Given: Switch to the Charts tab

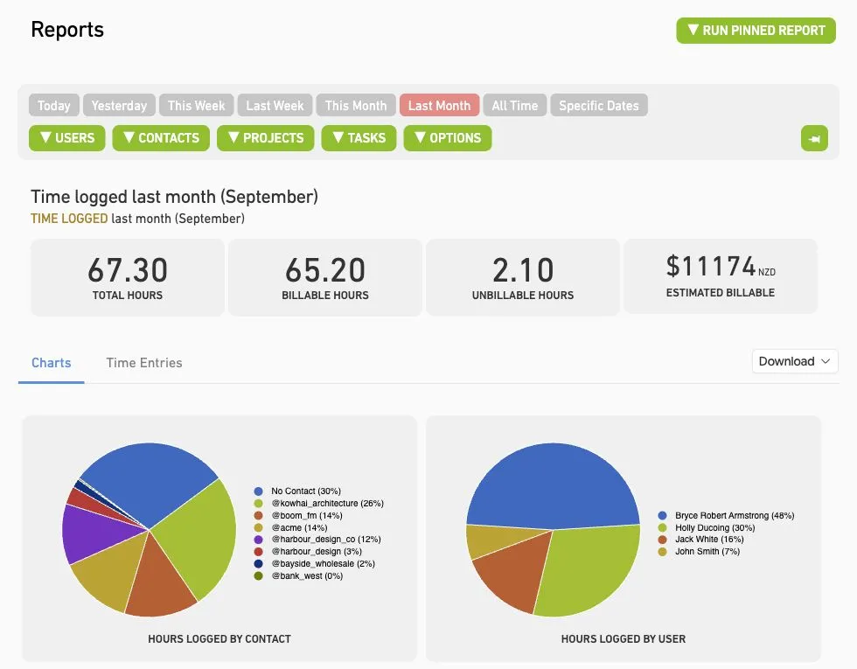Looking at the screenshot, I should pos(52,363).
